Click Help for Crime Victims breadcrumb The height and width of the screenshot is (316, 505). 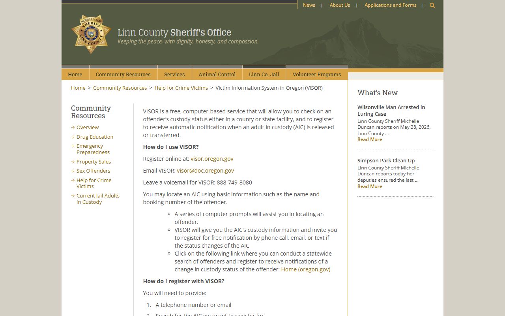[x=181, y=88]
